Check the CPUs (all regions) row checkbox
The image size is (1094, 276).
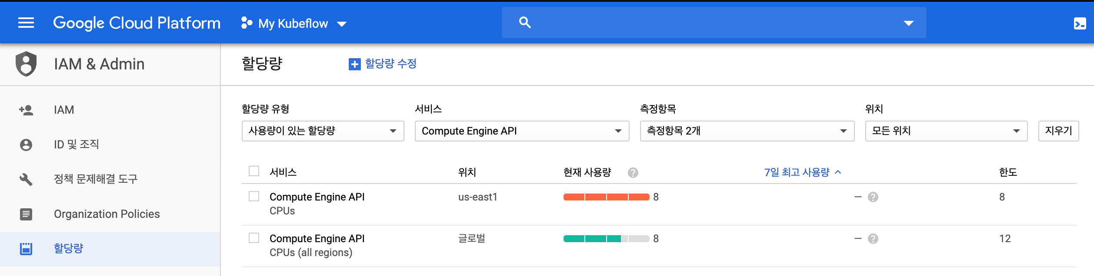click(254, 238)
